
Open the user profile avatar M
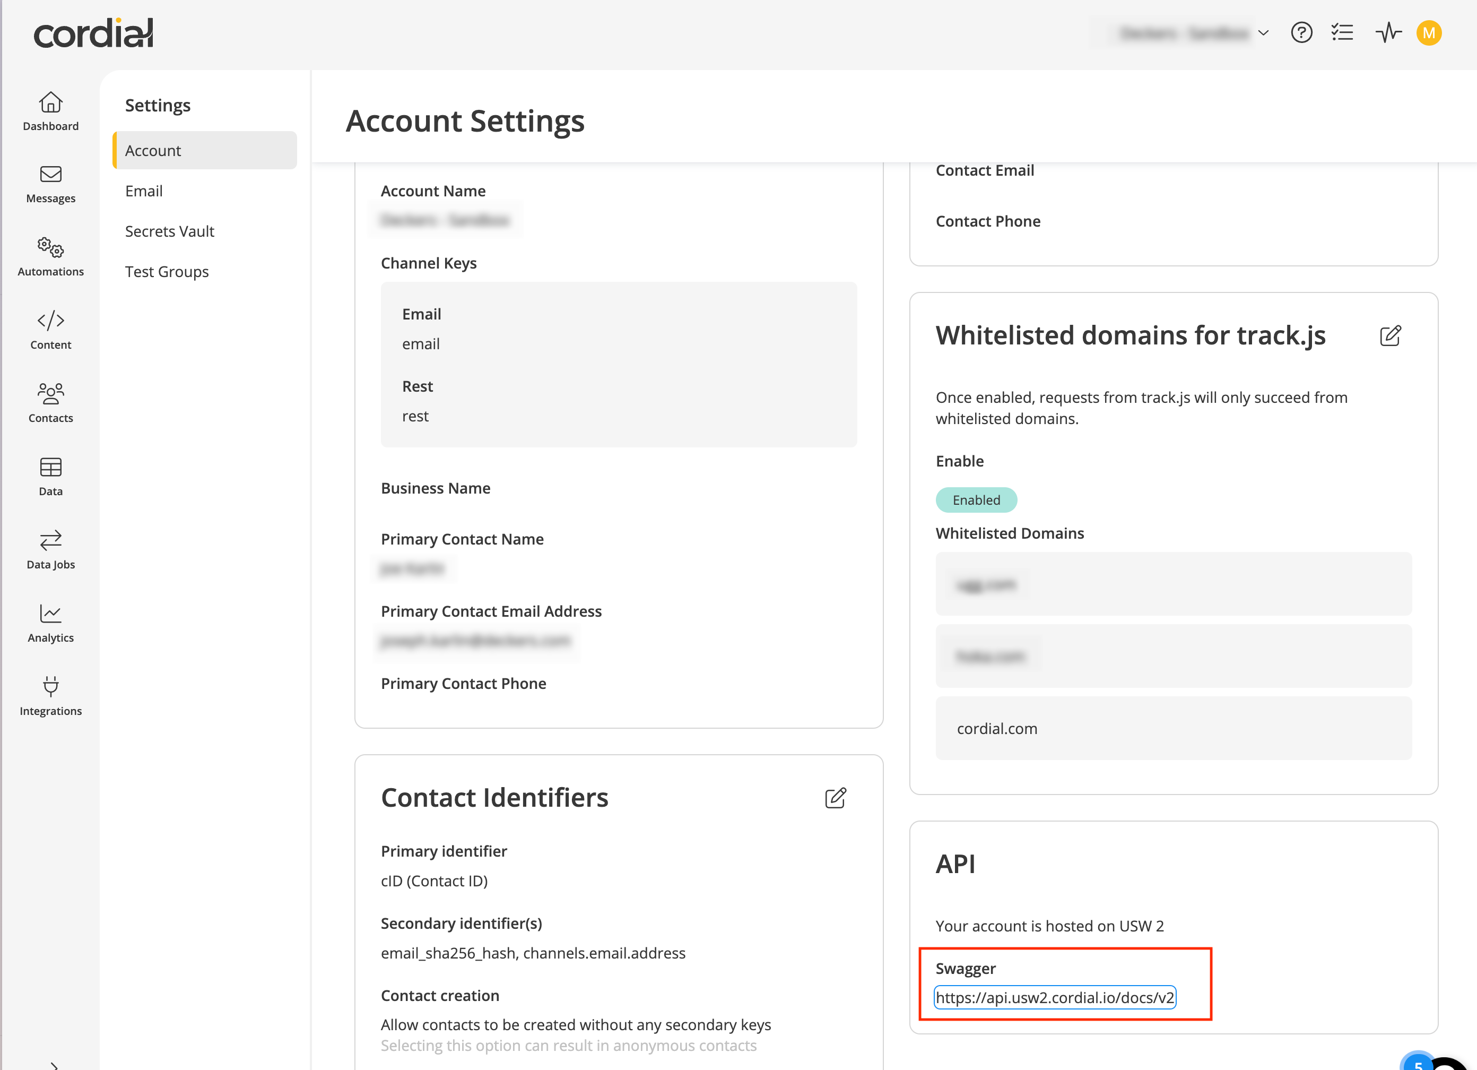click(1429, 32)
